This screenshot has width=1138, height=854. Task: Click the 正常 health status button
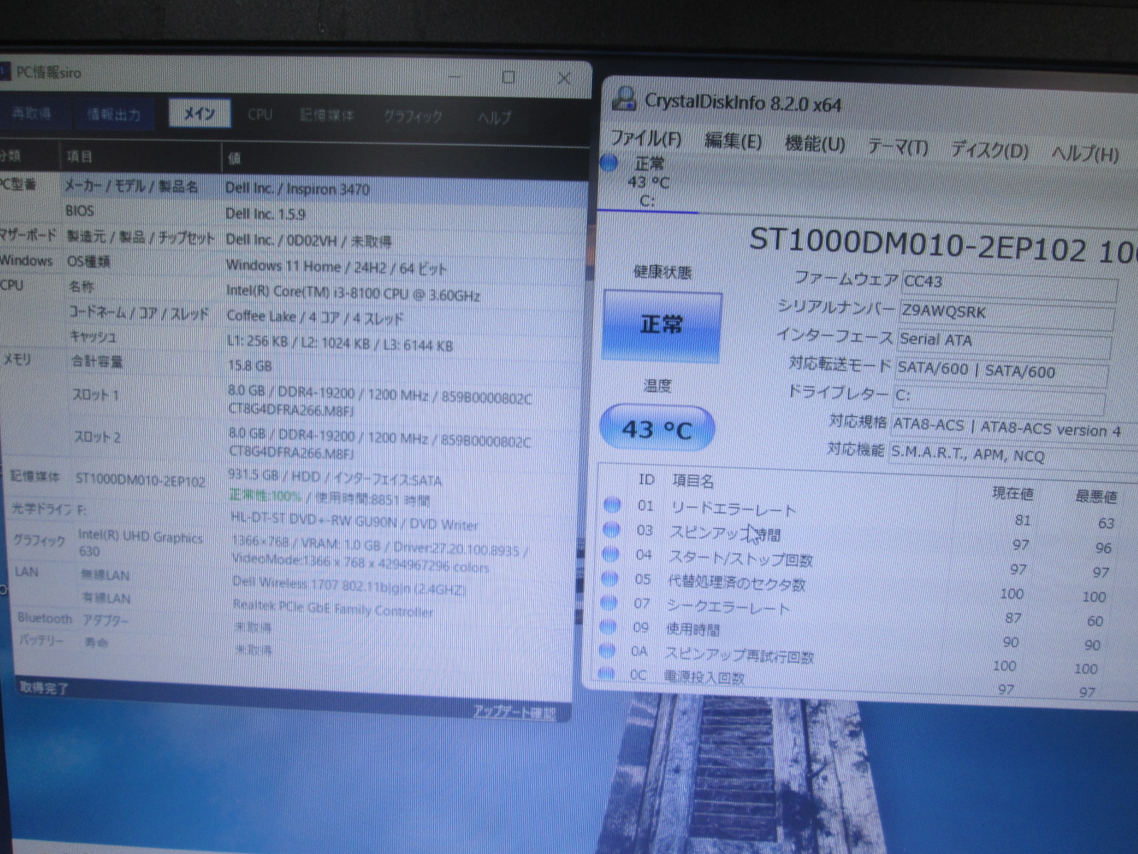tap(661, 325)
